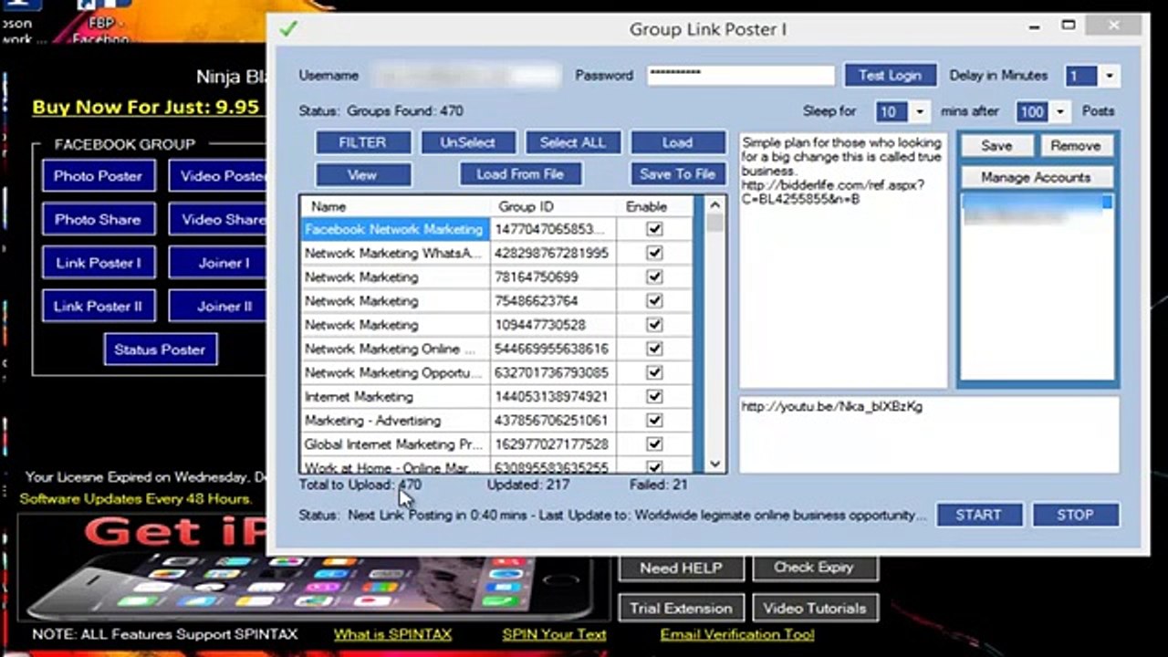Open Link Poster II in Ninja Blaster window
1168x657 pixels.
(99, 306)
